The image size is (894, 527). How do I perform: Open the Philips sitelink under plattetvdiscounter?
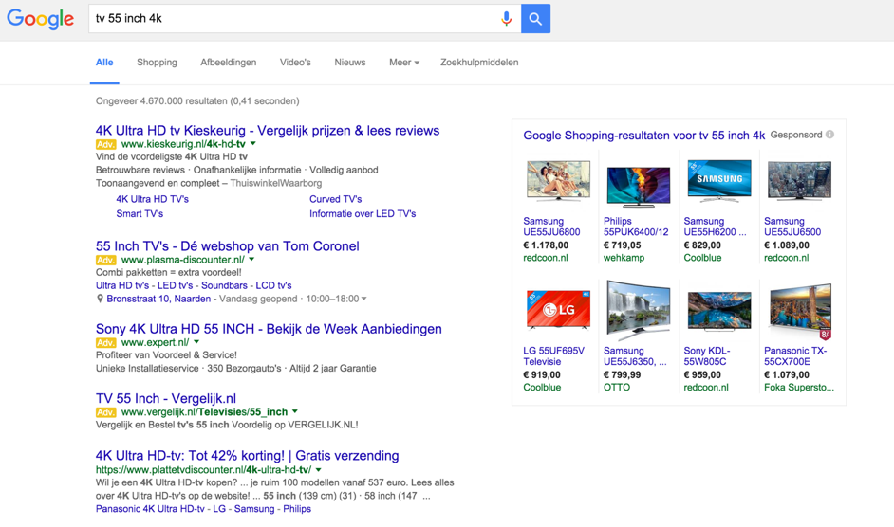(297, 509)
